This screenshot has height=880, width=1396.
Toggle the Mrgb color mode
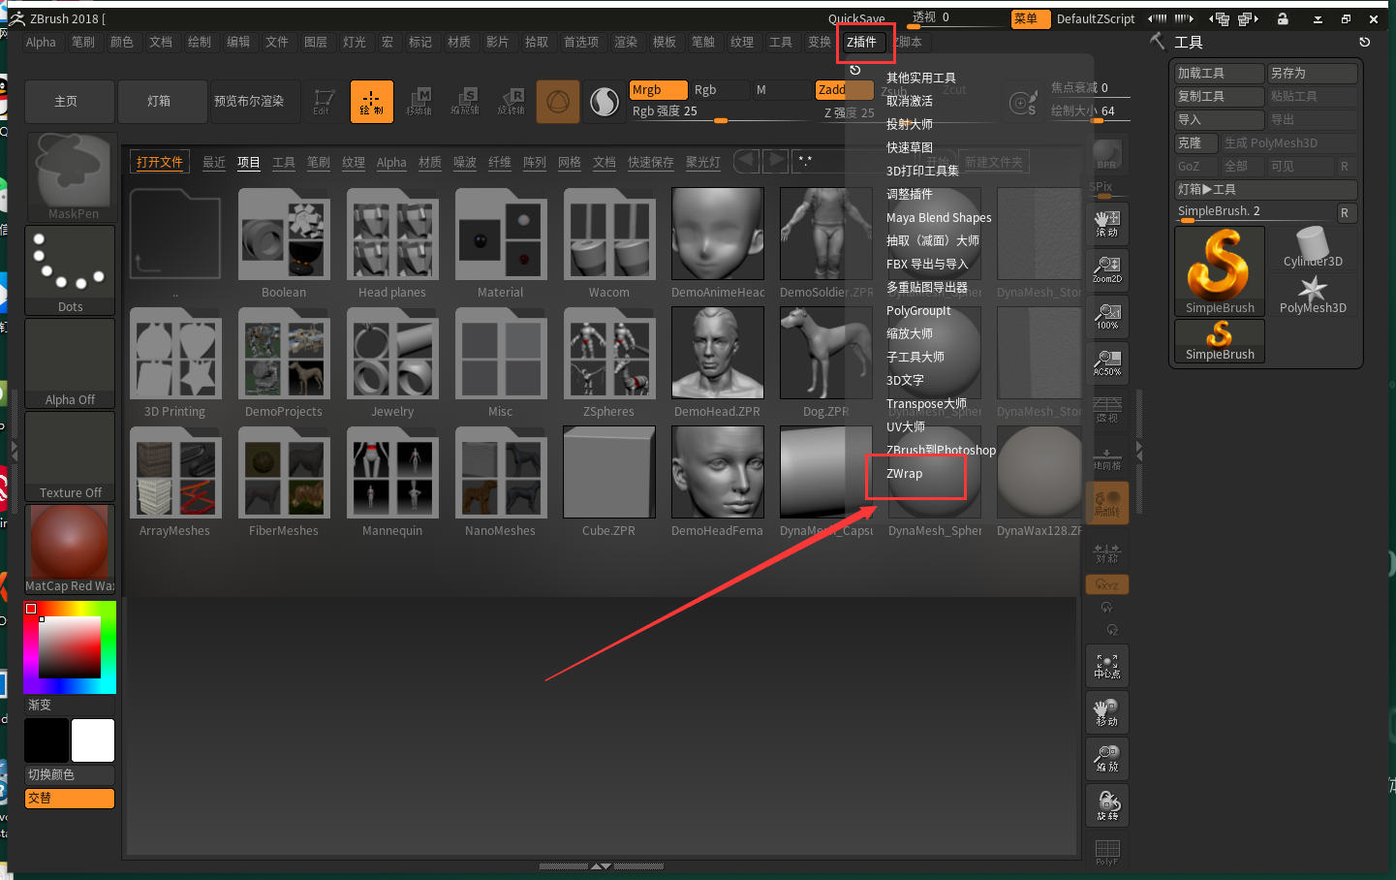click(x=658, y=90)
